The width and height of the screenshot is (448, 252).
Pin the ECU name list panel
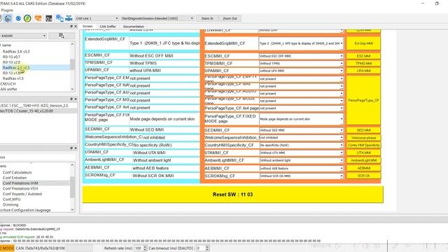pyautogui.click(x=71, y=27)
